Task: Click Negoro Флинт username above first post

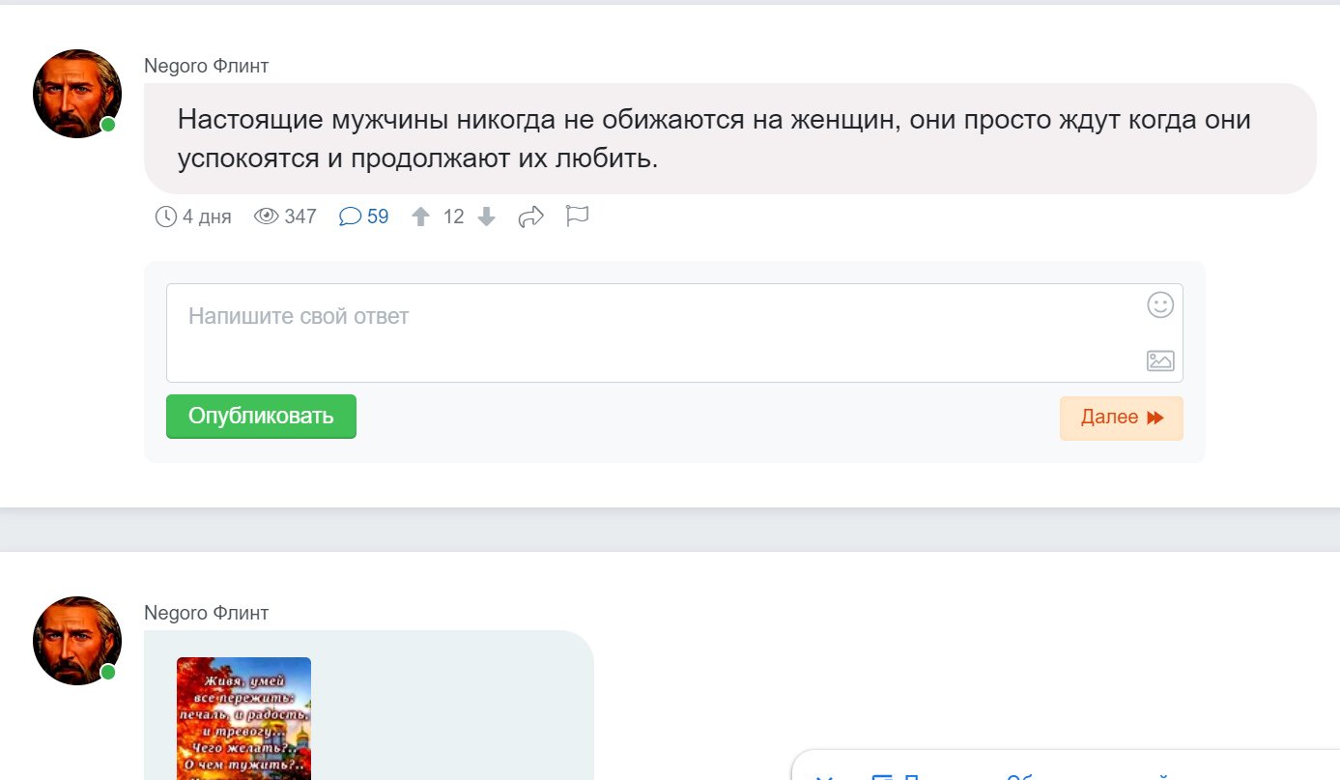Action: (207, 66)
